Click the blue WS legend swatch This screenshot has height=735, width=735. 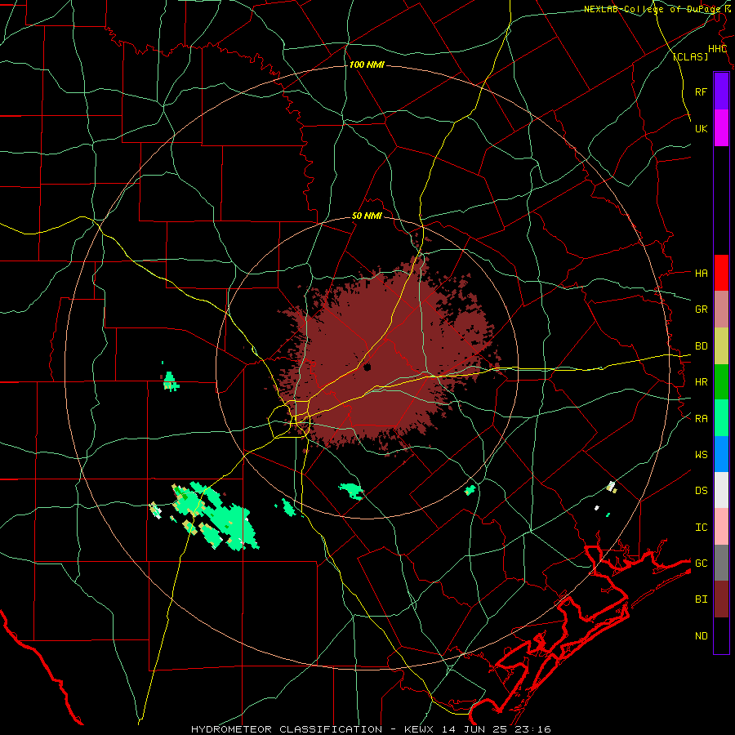[721, 454]
